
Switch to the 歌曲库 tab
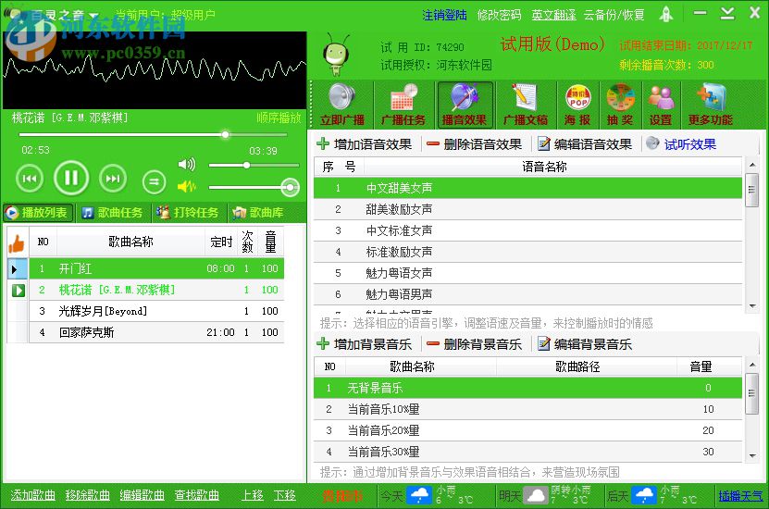point(260,213)
